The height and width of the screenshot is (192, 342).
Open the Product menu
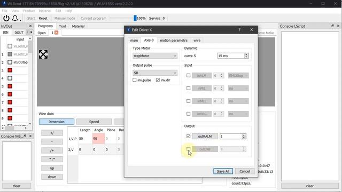click(x=29, y=11)
